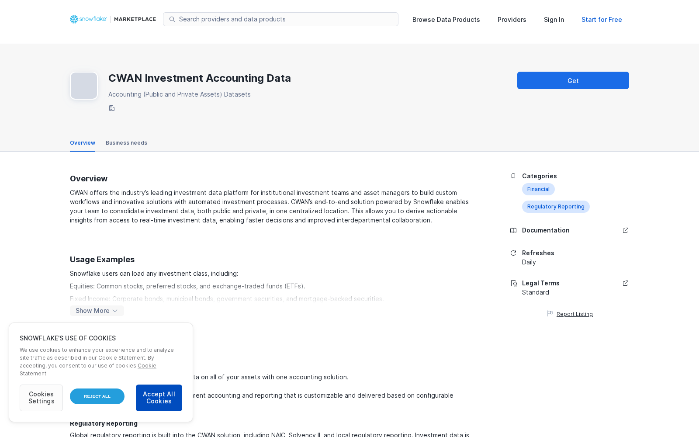
Task: Click Accept All Cookies button
Action: (159, 398)
